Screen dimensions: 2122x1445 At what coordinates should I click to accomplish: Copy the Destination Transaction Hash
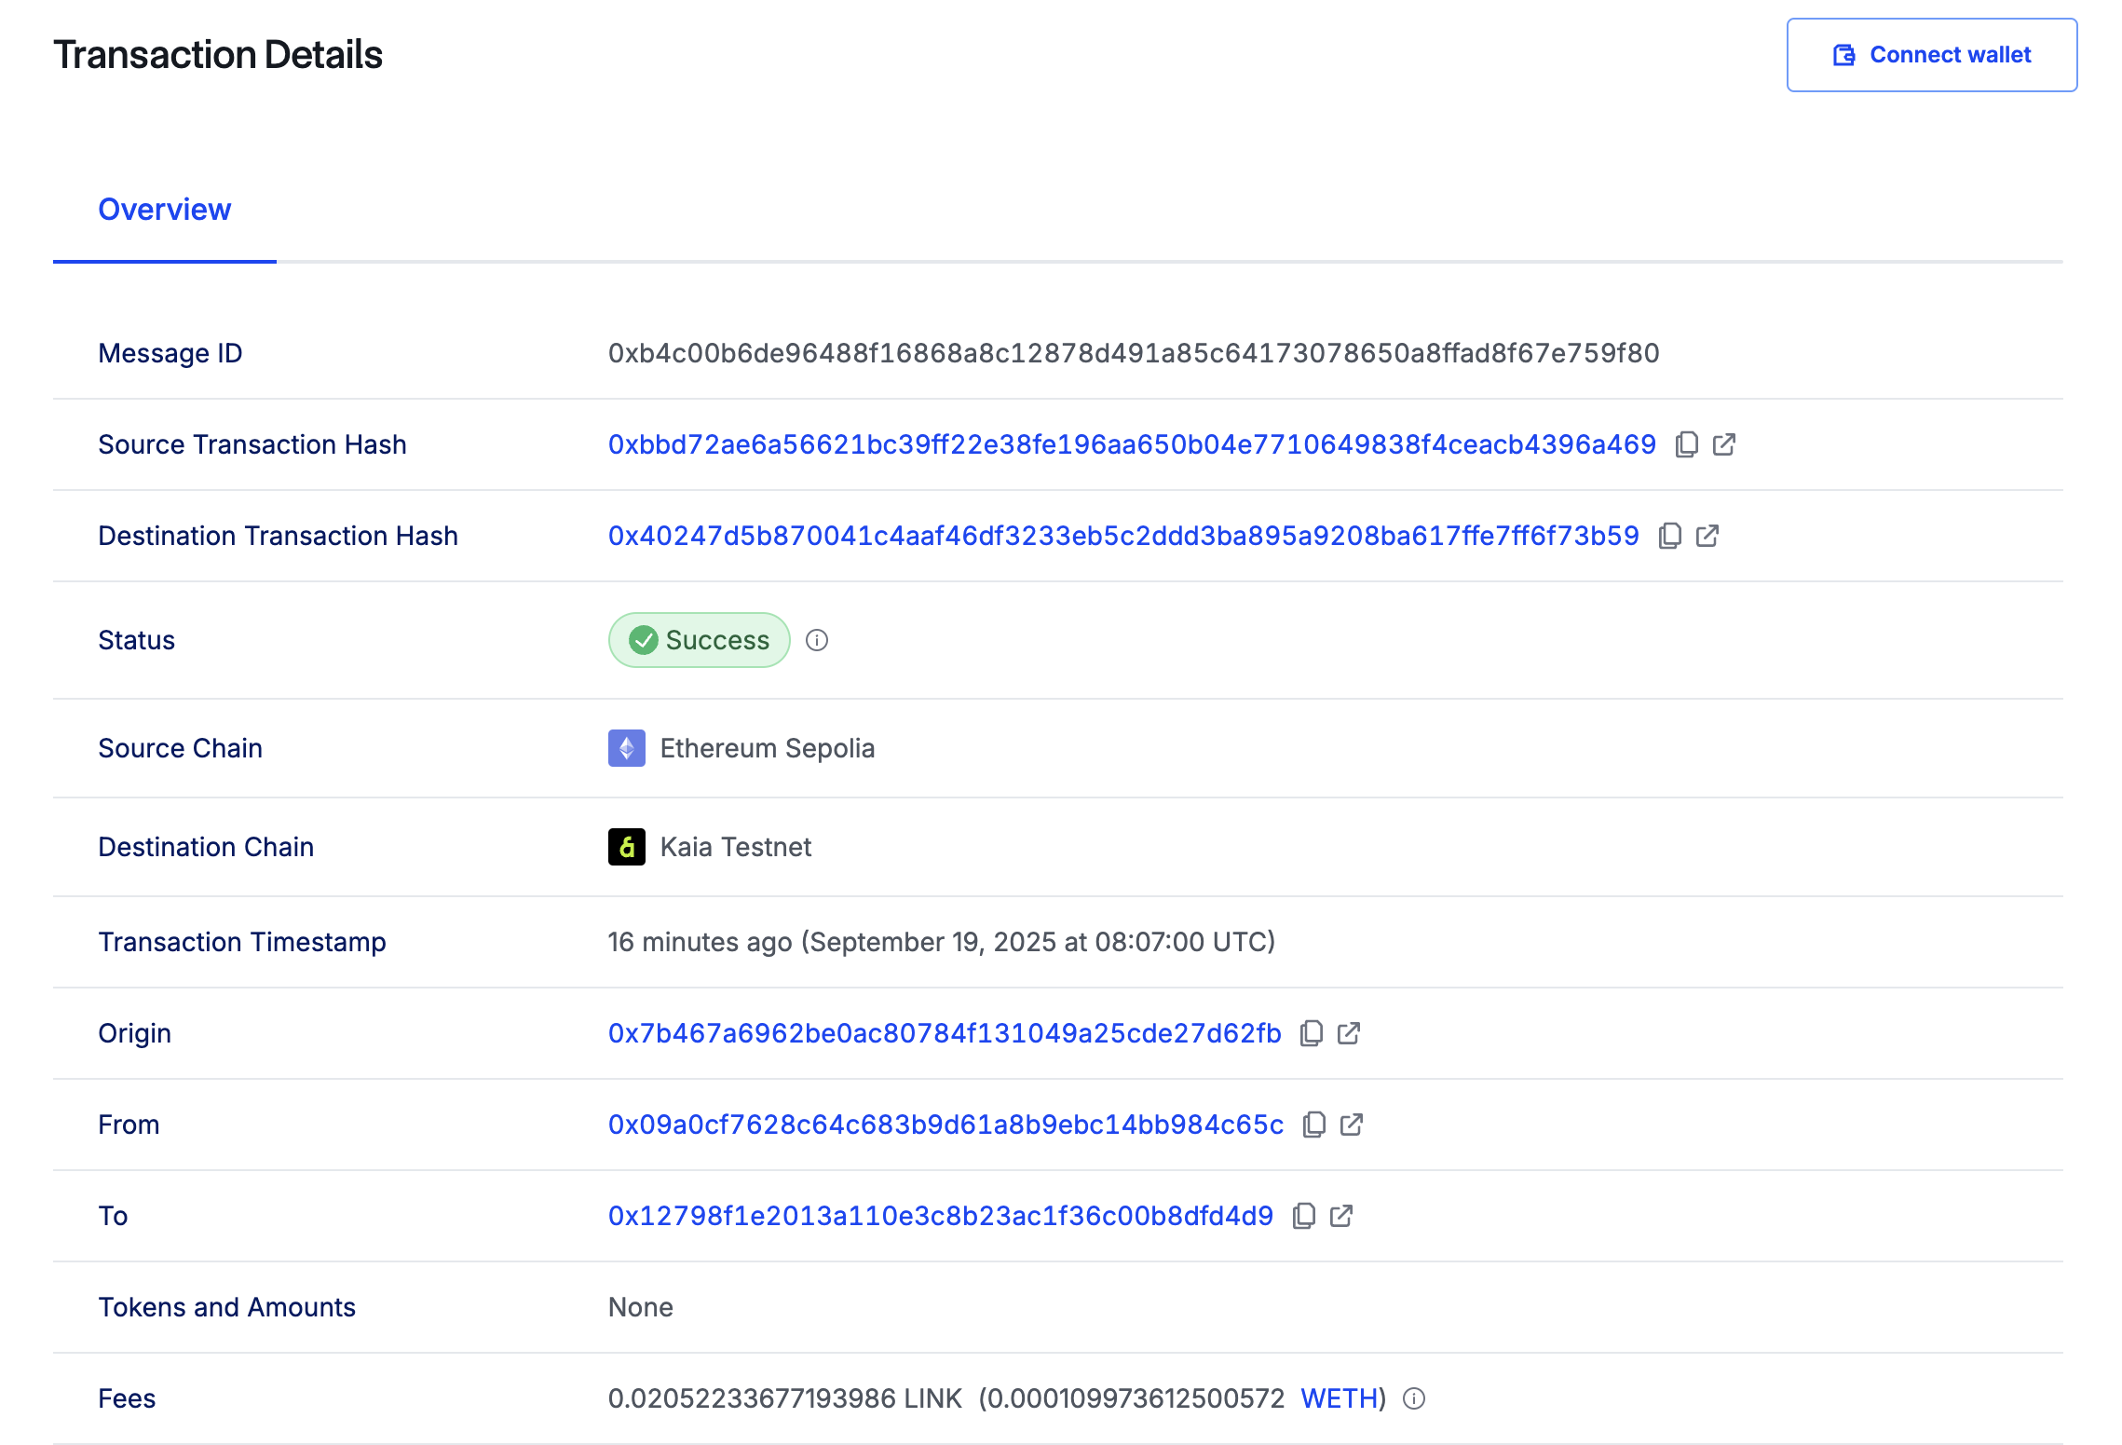tap(1669, 536)
